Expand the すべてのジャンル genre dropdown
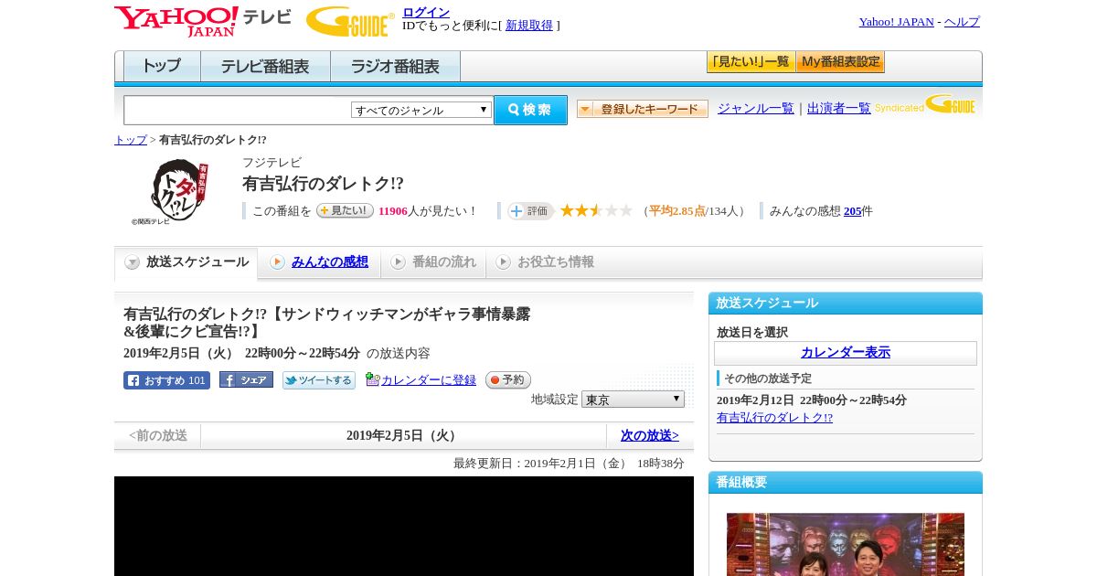This screenshot has width=1097, height=576. click(421, 110)
